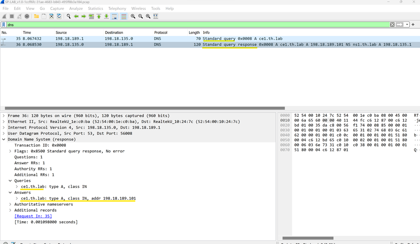Go to a specified packet number
420x244 pixels.
click(x=91, y=16)
